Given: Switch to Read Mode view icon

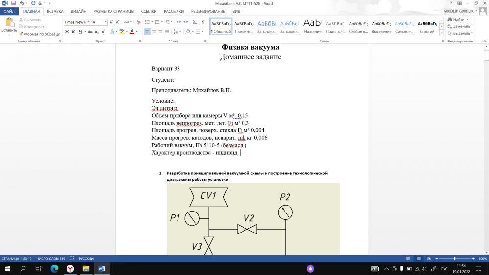Looking at the screenshot, I should [408, 258].
